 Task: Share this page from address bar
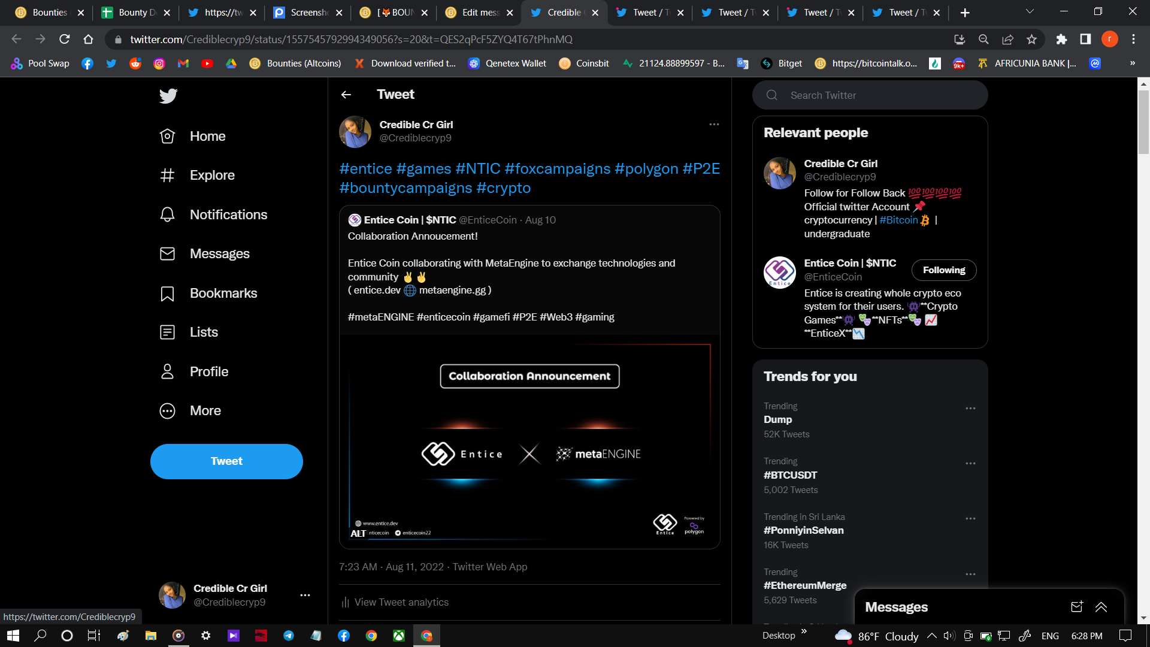[x=1007, y=39]
